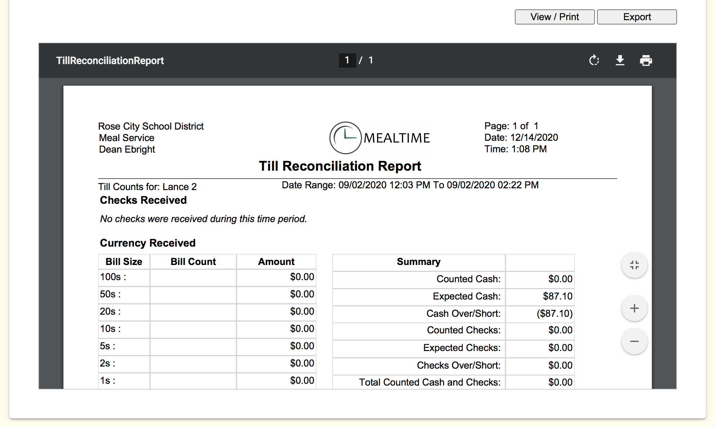This screenshot has height=427, width=716.
Task: Download the Till Reconciliation PDF
Action: (620, 60)
